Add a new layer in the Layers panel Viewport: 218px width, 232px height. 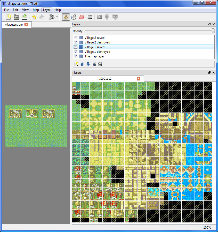pos(77,64)
